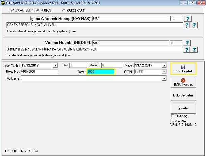Select the KREDİ KARTI radio option
This screenshot has height=156, width=206.
click(64, 11)
